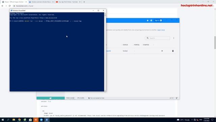This screenshot has height=122, width=216.
Task: Sort containers by STATUS column
Action: point(125,45)
